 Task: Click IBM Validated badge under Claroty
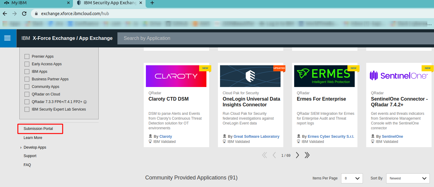(x=162, y=141)
